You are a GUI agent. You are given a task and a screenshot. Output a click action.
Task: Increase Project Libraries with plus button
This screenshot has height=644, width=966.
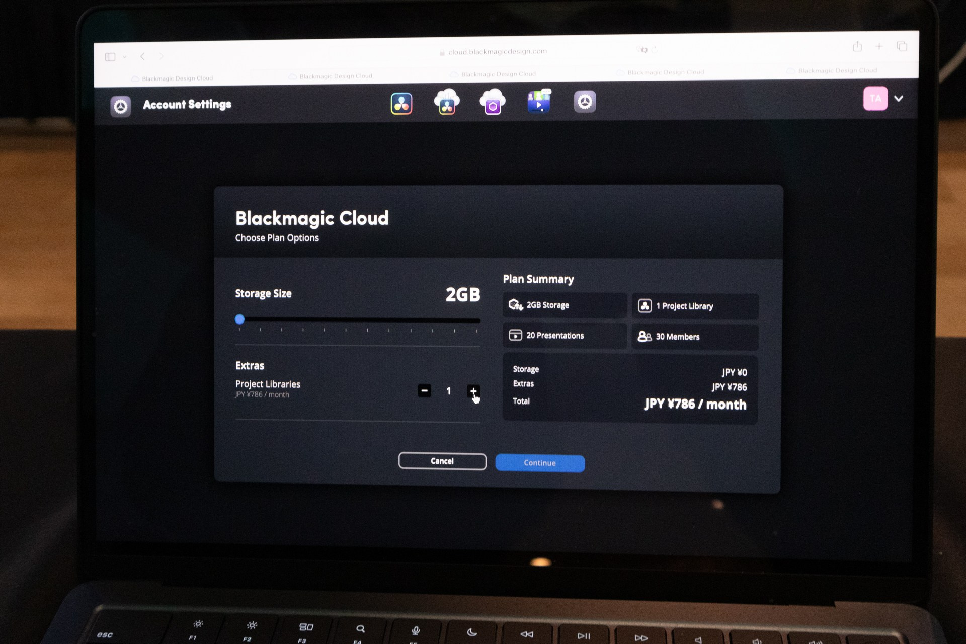473,391
